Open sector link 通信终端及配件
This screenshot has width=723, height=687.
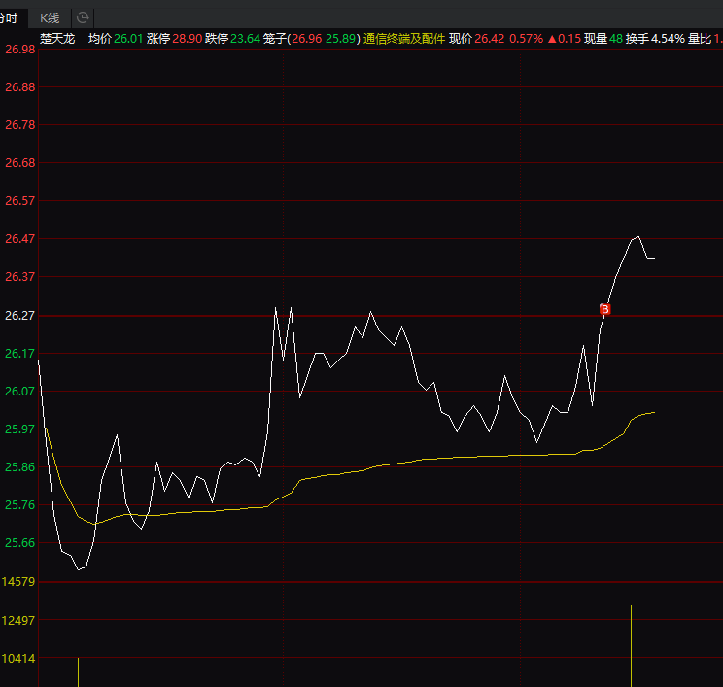click(404, 39)
